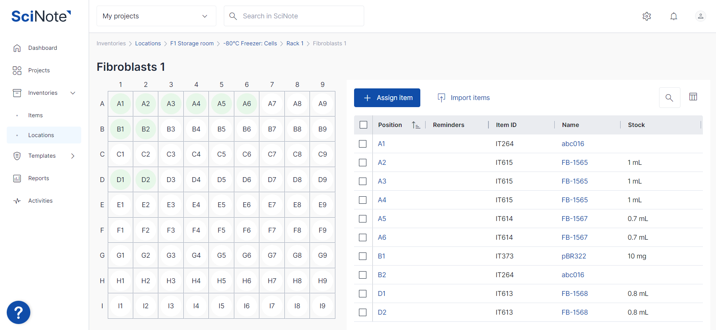Open the notifications bell
The height and width of the screenshot is (330, 716).
[x=673, y=16]
